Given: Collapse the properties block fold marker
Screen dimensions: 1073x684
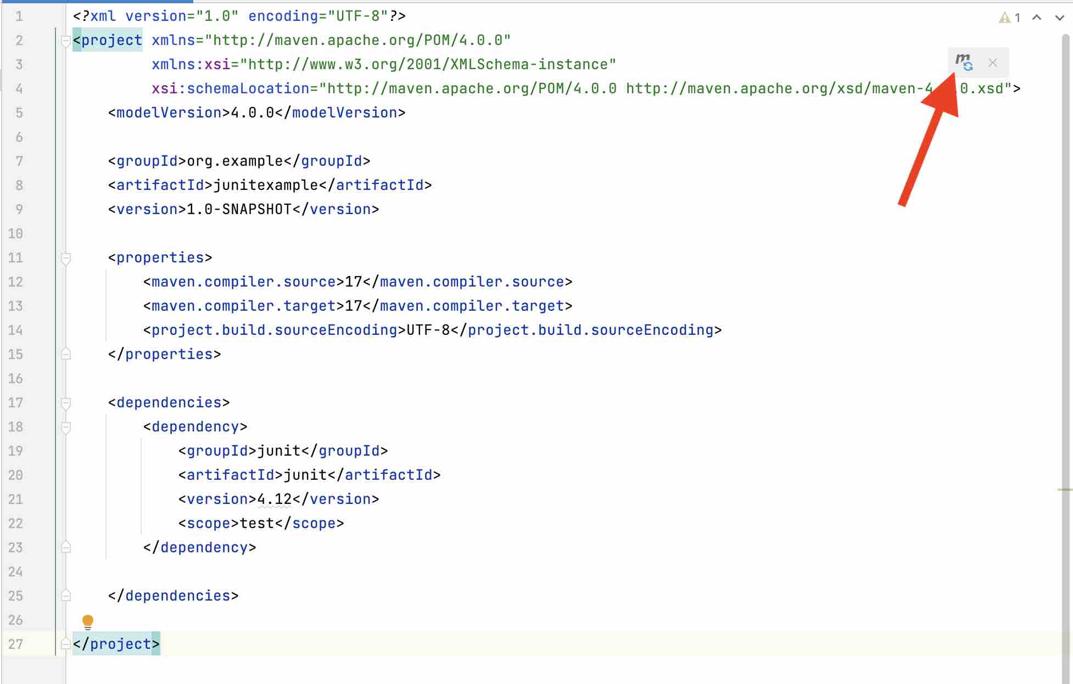Looking at the screenshot, I should click(66, 258).
